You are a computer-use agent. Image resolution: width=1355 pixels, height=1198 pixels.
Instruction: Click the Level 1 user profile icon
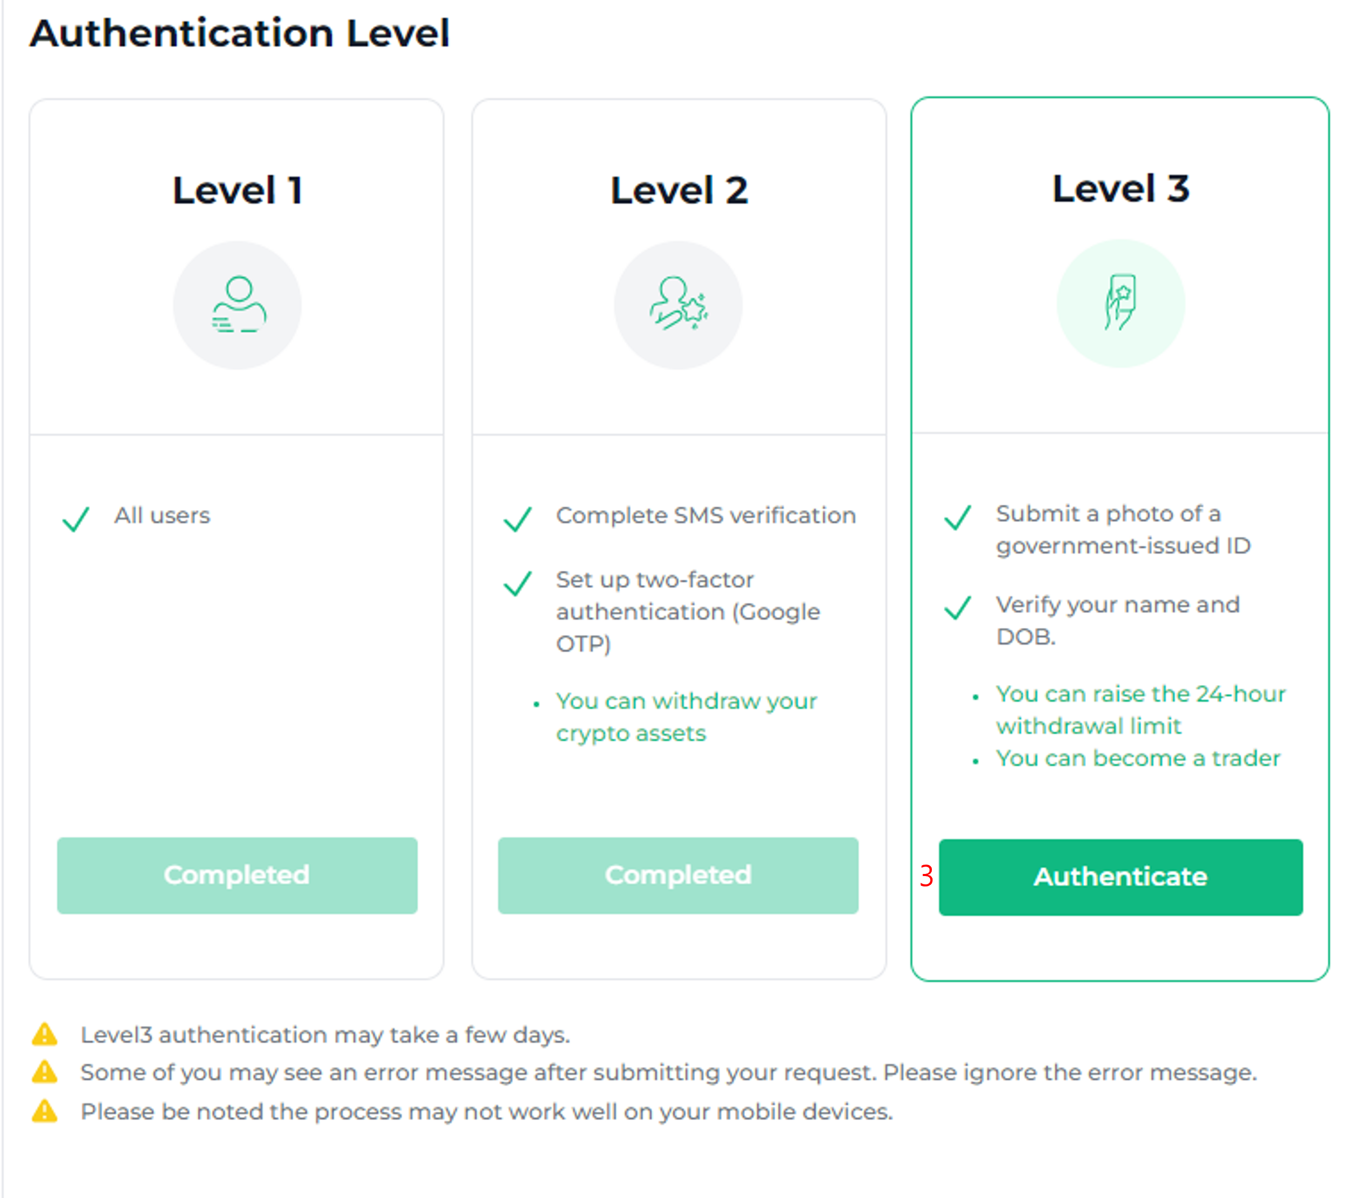coord(238,304)
